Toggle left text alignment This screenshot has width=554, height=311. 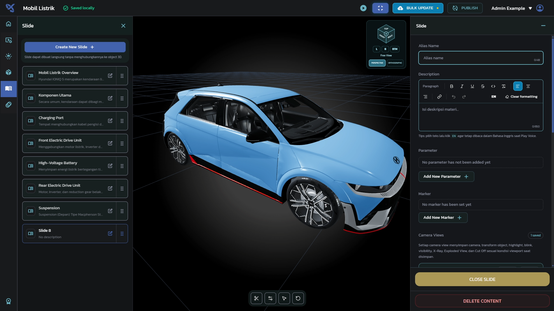pyautogui.click(x=518, y=86)
